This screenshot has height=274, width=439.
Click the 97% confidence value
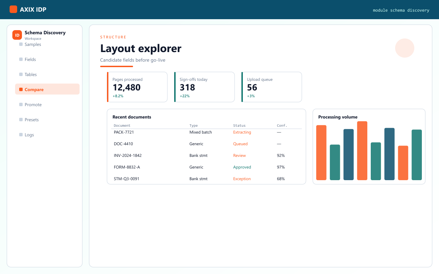[x=281, y=167]
